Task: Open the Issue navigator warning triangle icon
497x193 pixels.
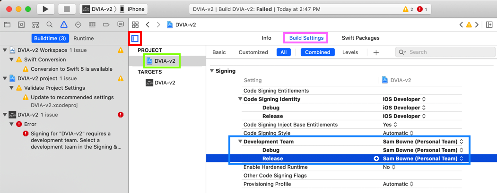Action: pos(64,25)
